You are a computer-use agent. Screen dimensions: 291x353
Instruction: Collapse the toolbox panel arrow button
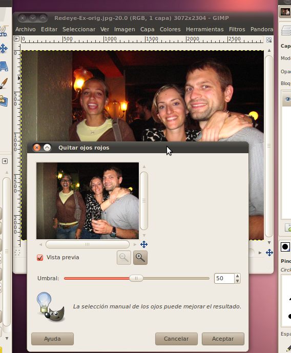(x=5, y=161)
